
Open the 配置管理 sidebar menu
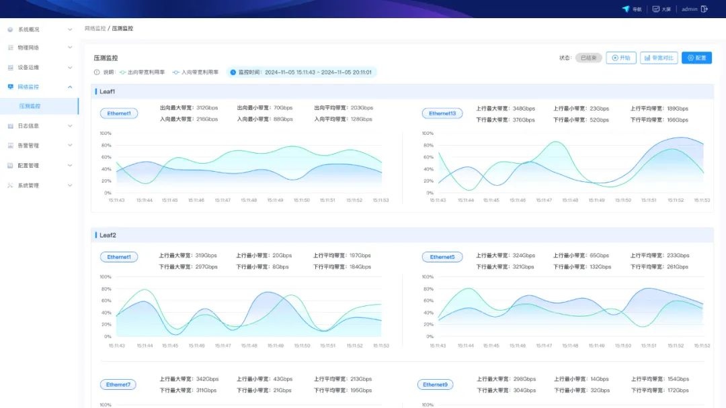(x=28, y=166)
